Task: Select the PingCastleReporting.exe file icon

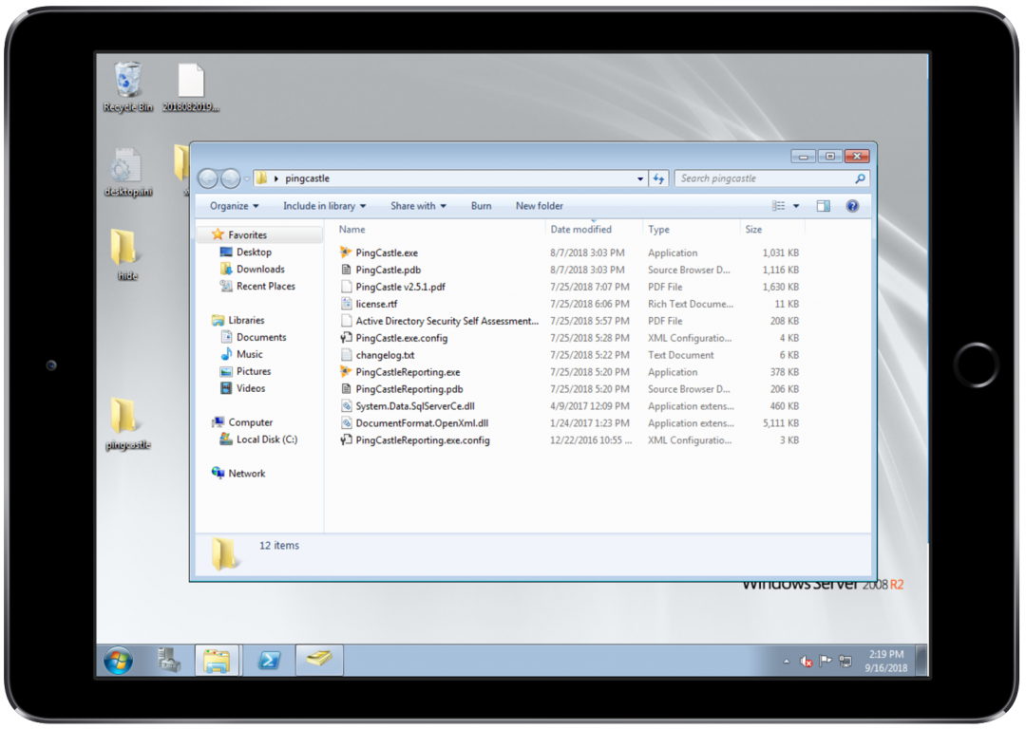Action: [347, 372]
